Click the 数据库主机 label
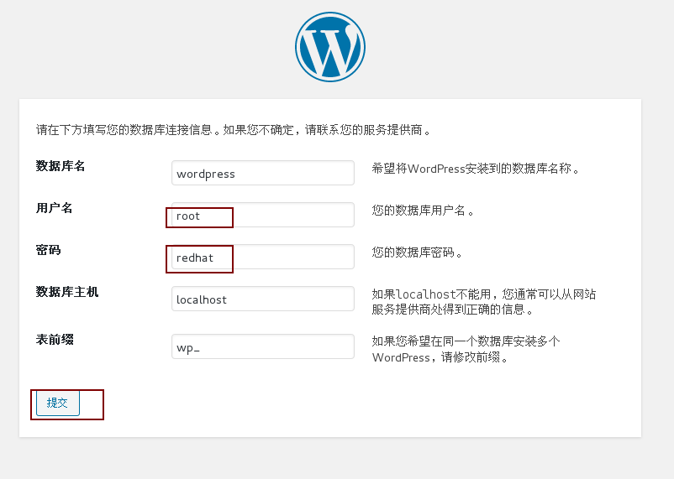The height and width of the screenshot is (479, 674). point(67,292)
